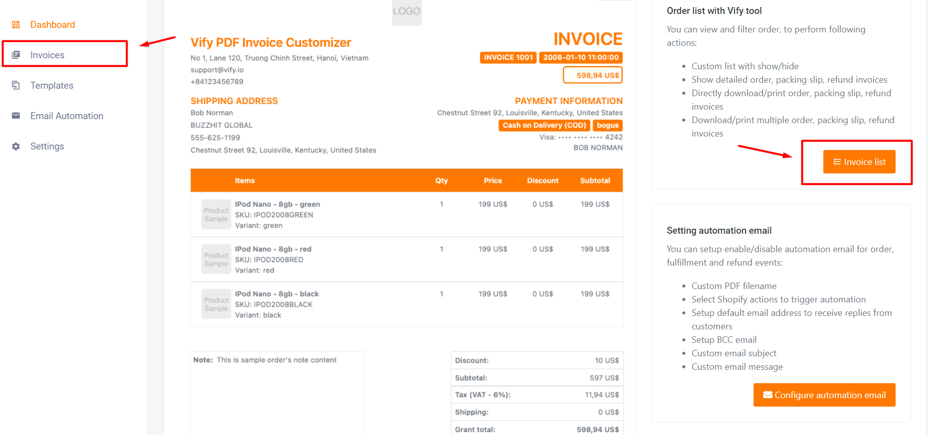
Task: Click the LOGO placeholder image on invoice
Action: tap(407, 11)
